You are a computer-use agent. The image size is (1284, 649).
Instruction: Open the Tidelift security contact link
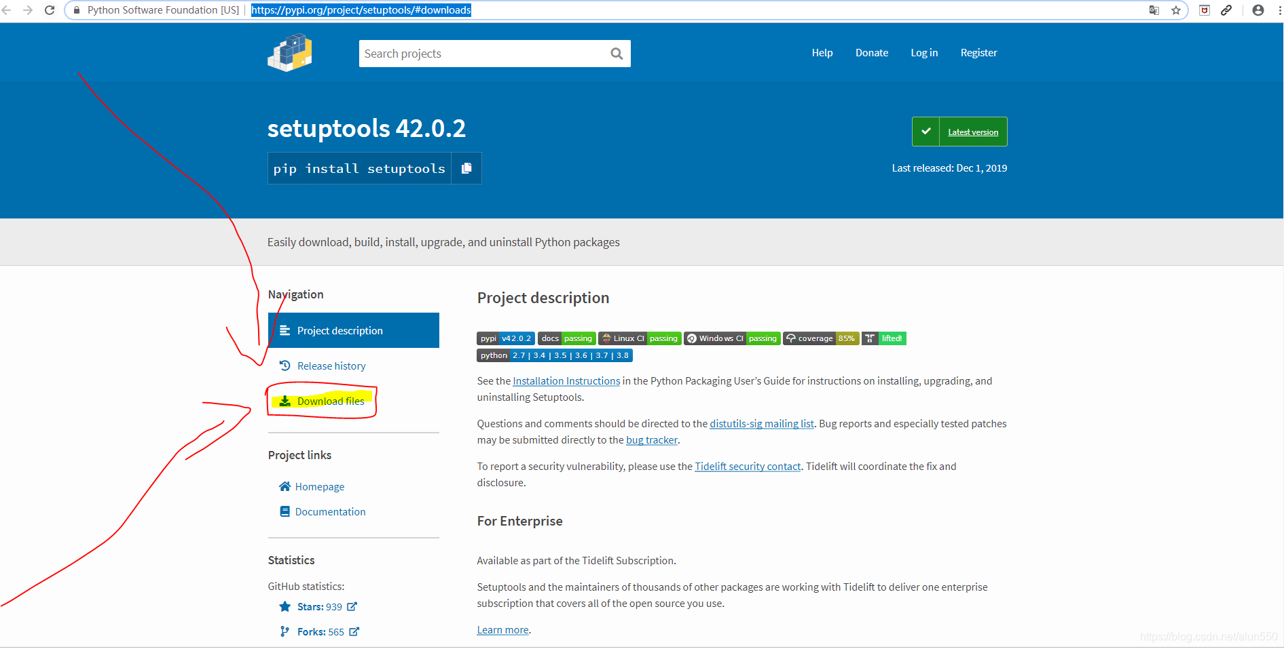[748, 467]
